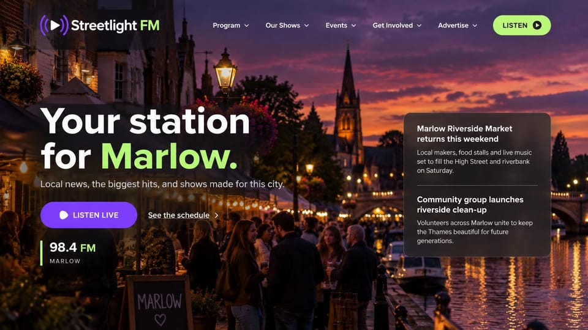Expand the Our Shows chevron arrow
This screenshot has width=588, height=330.
[x=306, y=26]
